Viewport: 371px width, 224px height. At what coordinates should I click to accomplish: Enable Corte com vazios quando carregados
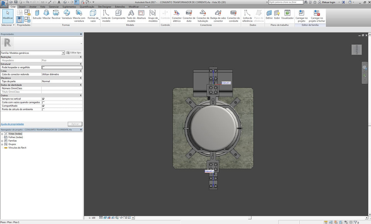[x=43, y=102]
